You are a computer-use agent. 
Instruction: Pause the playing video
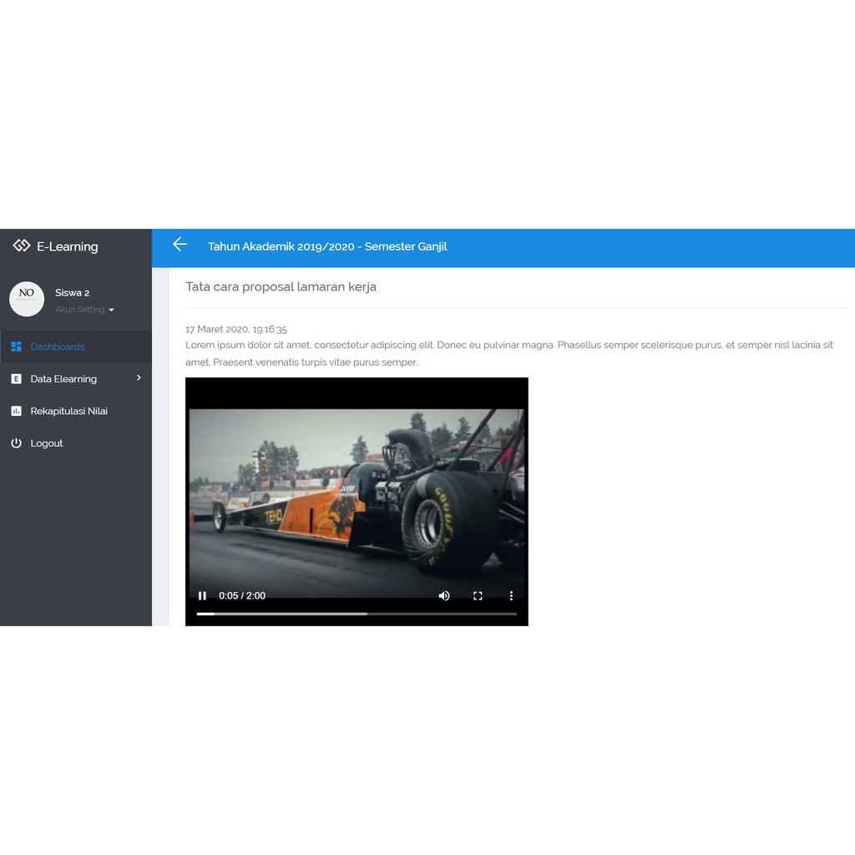pos(202,595)
